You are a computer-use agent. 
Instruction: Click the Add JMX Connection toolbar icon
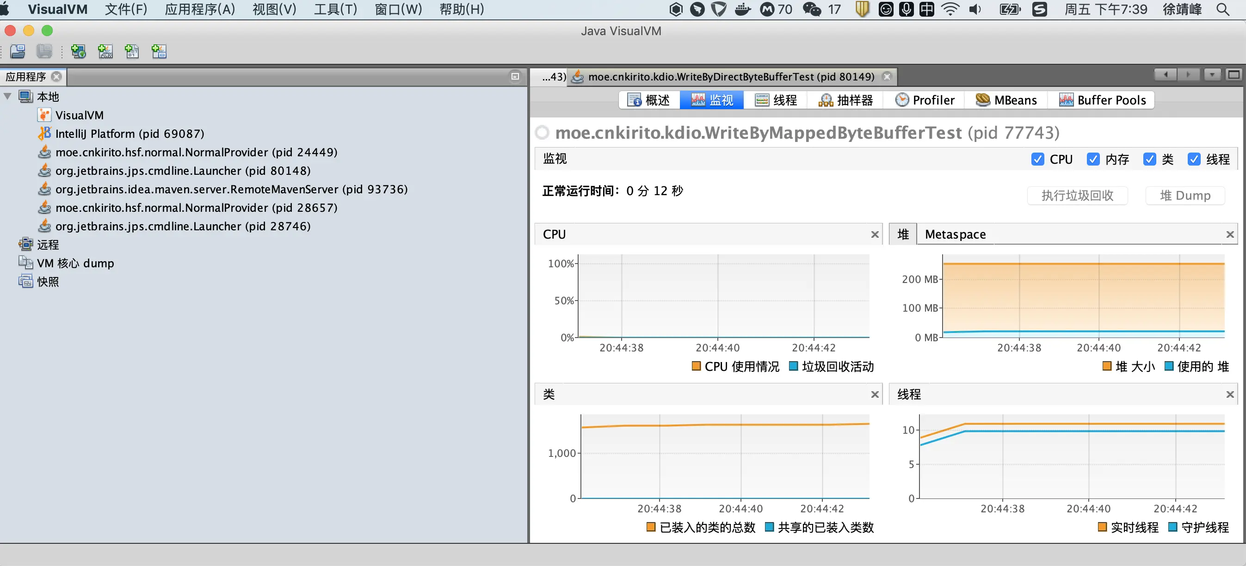(105, 51)
